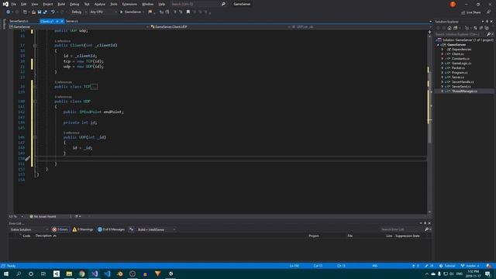Viewport: 496px width, 279px height.
Task: Click the Project column header
Action: pyautogui.click(x=314, y=236)
